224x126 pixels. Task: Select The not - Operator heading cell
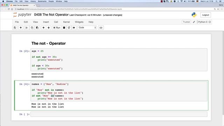coord(49,43)
